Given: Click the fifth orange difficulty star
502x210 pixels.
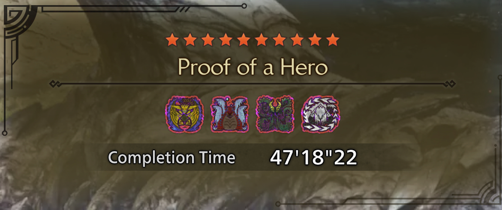Looking at the screenshot, I should point(243,40).
